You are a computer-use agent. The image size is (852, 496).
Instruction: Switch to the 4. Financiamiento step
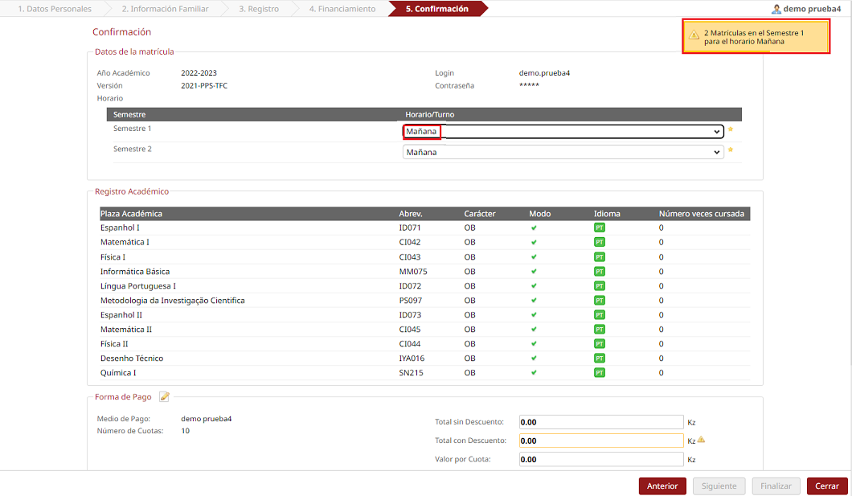click(x=342, y=9)
